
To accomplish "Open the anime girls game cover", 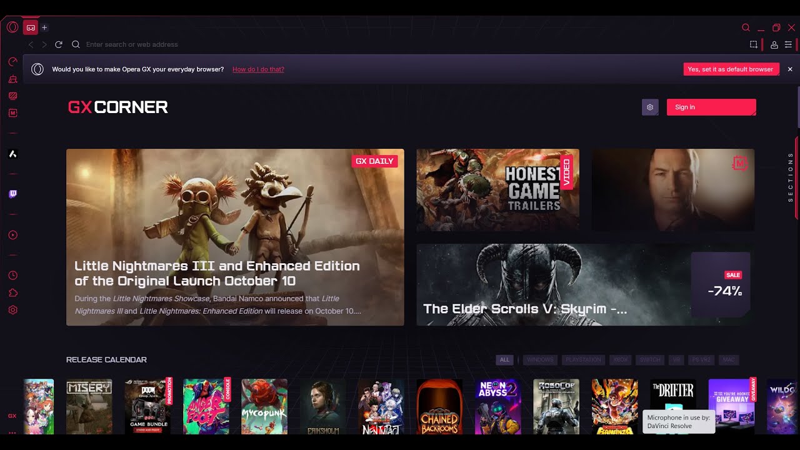I will tap(39, 406).
